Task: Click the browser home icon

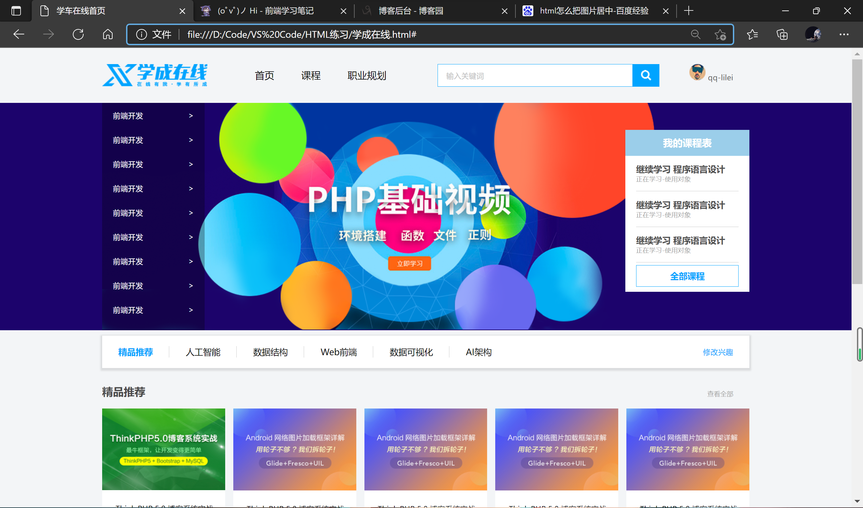Action: (108, 34)
